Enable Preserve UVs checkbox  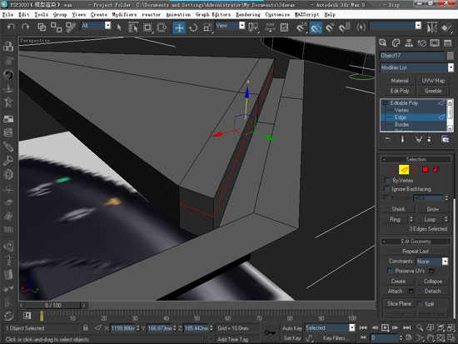click(390, 271)
